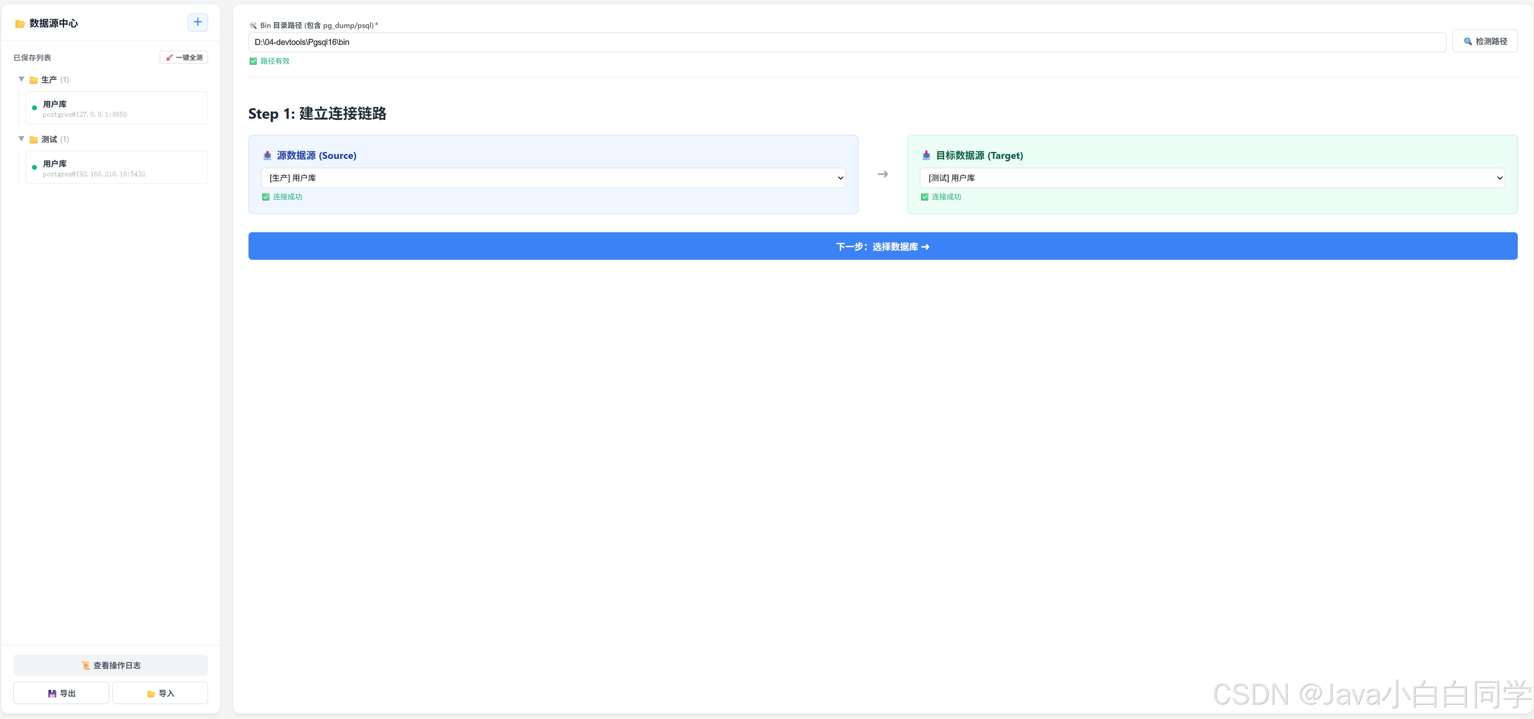
Task: Click the 测试 group folder icon
Action: click(34, 140)
